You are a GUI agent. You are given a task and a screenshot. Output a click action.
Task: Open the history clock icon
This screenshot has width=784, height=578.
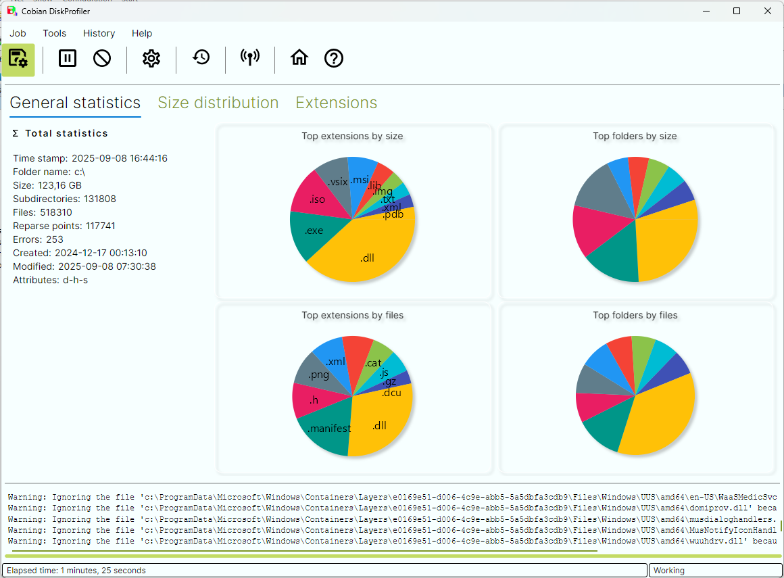[201, 59]
